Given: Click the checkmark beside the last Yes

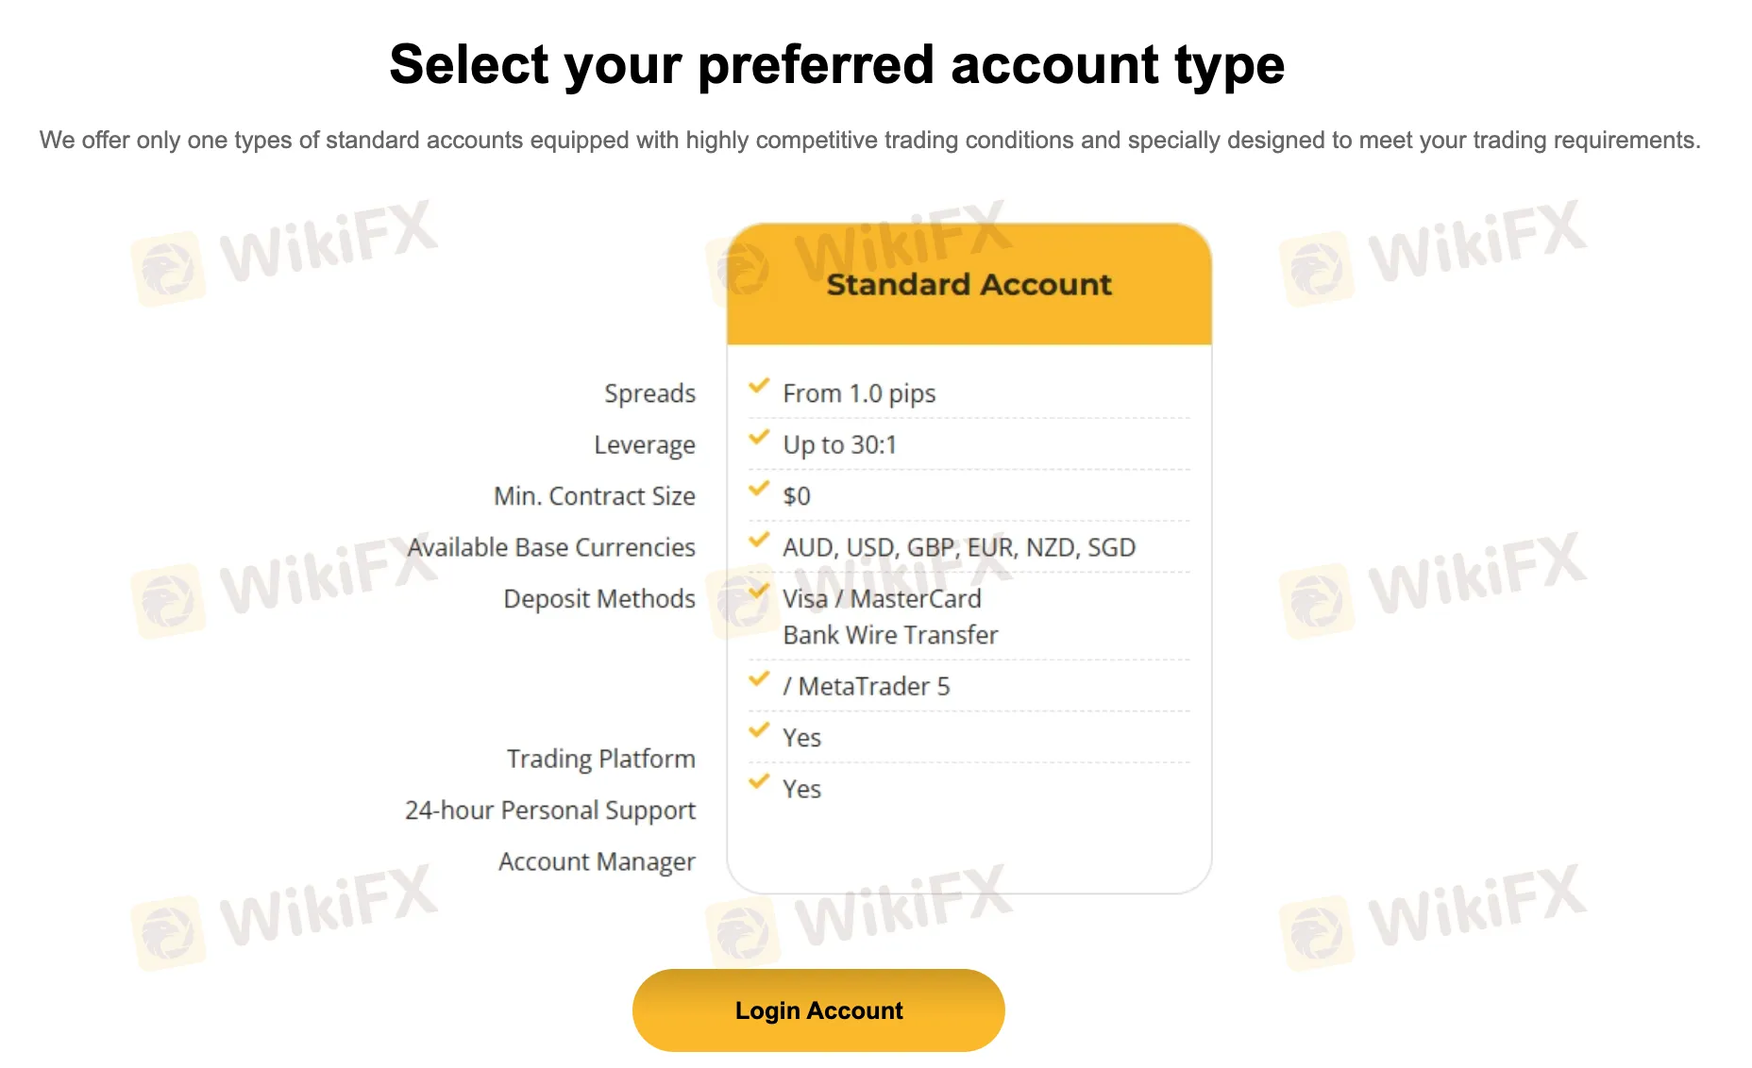Looking at the screenshot, I should 759,782.
